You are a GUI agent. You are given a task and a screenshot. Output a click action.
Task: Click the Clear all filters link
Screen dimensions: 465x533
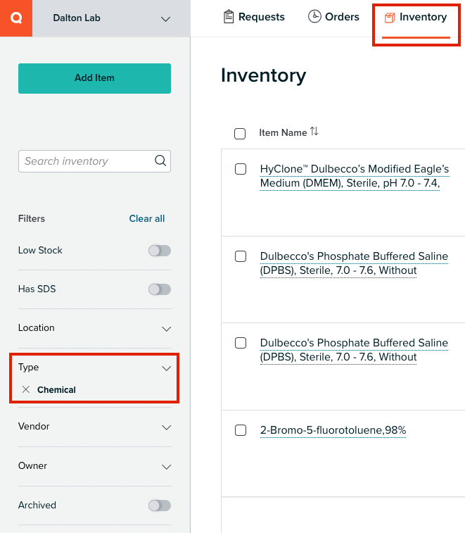(147, 218)
